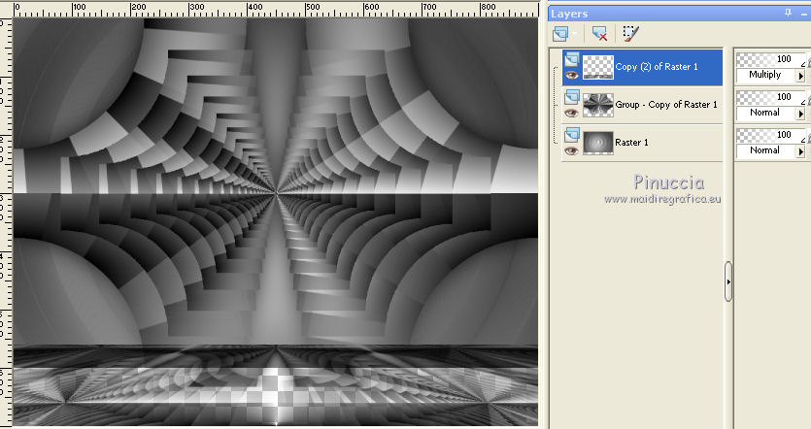811x429 pixels.
Task: Click the Copy (2) of Raster 1 thumbnail
Action: click(x=598, y=67)
